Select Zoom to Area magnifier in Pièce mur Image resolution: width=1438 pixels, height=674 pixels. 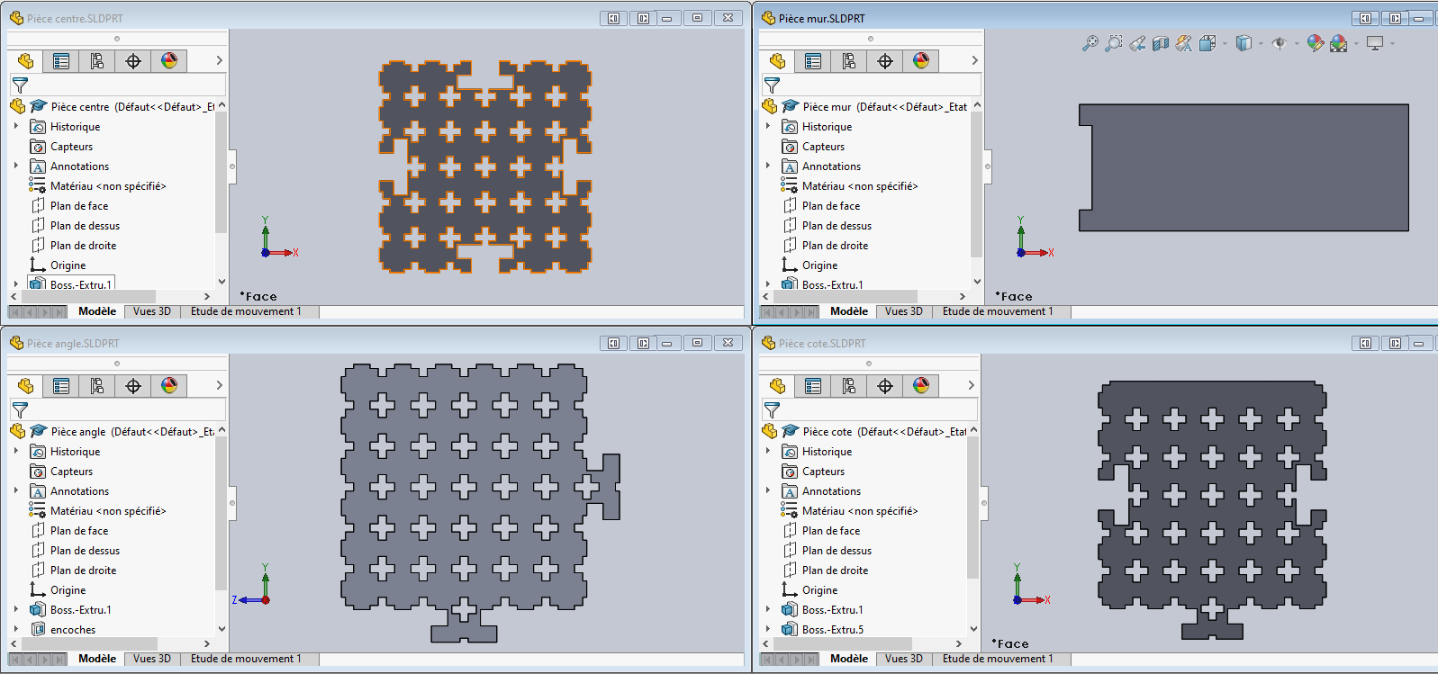pyautogui.click(x=1114, y=43)
